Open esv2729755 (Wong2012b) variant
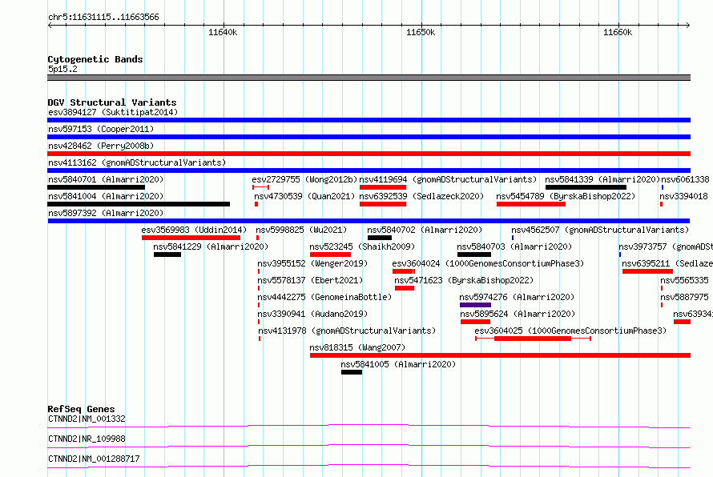This screenshot has height=477, width=713. [304, 179]
